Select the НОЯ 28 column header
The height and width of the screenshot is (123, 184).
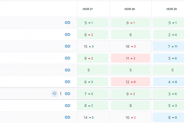click(x=130, y=9)
